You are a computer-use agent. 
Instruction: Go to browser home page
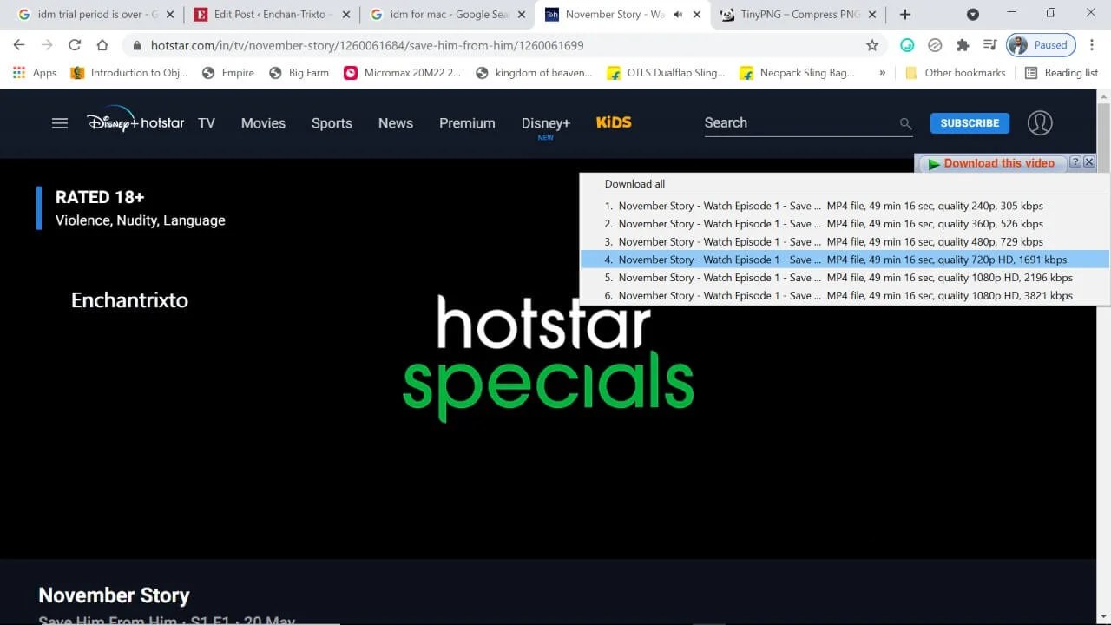click(x=102, y=45)
